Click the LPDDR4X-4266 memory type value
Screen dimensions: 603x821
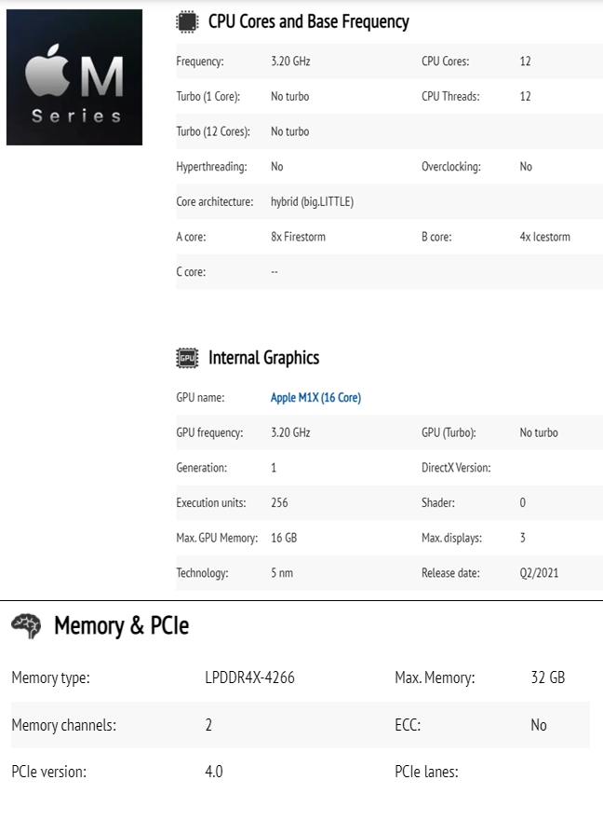tap(249, 677)
